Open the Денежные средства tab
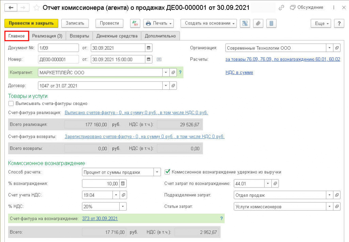 click(117, 36)
